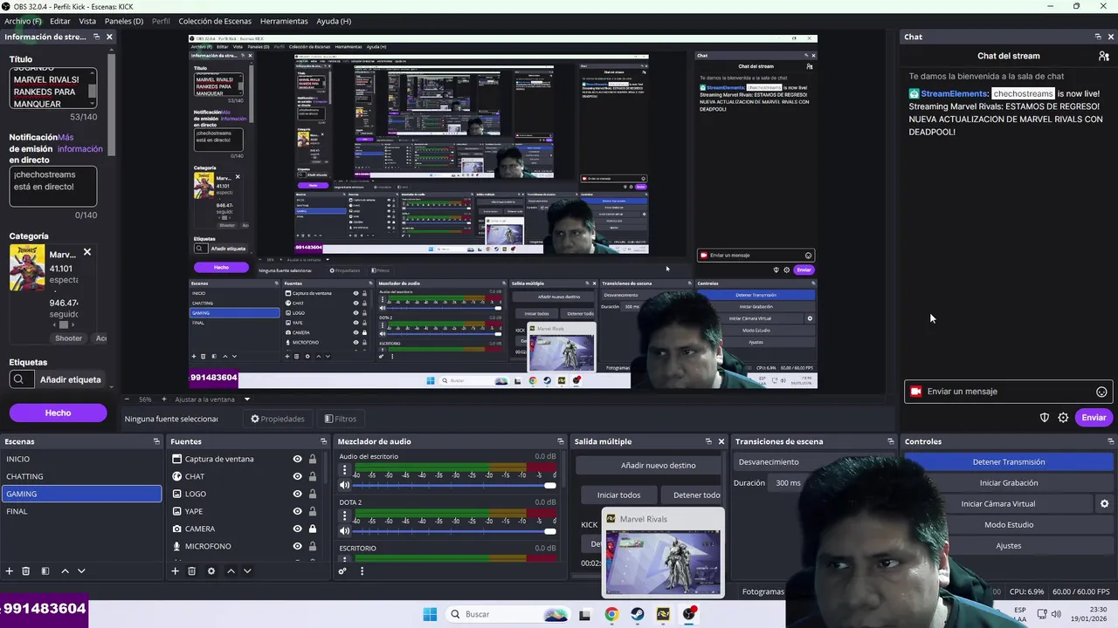Open the Más información link
The width and height of the screenshot is (1118, 628).
tap(80, 143)
